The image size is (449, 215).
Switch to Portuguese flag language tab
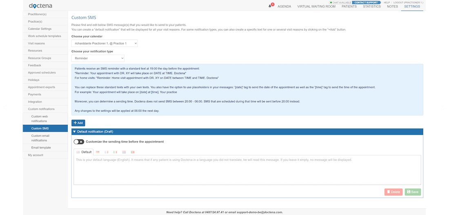pyautogui.click(x=133, y=152)
